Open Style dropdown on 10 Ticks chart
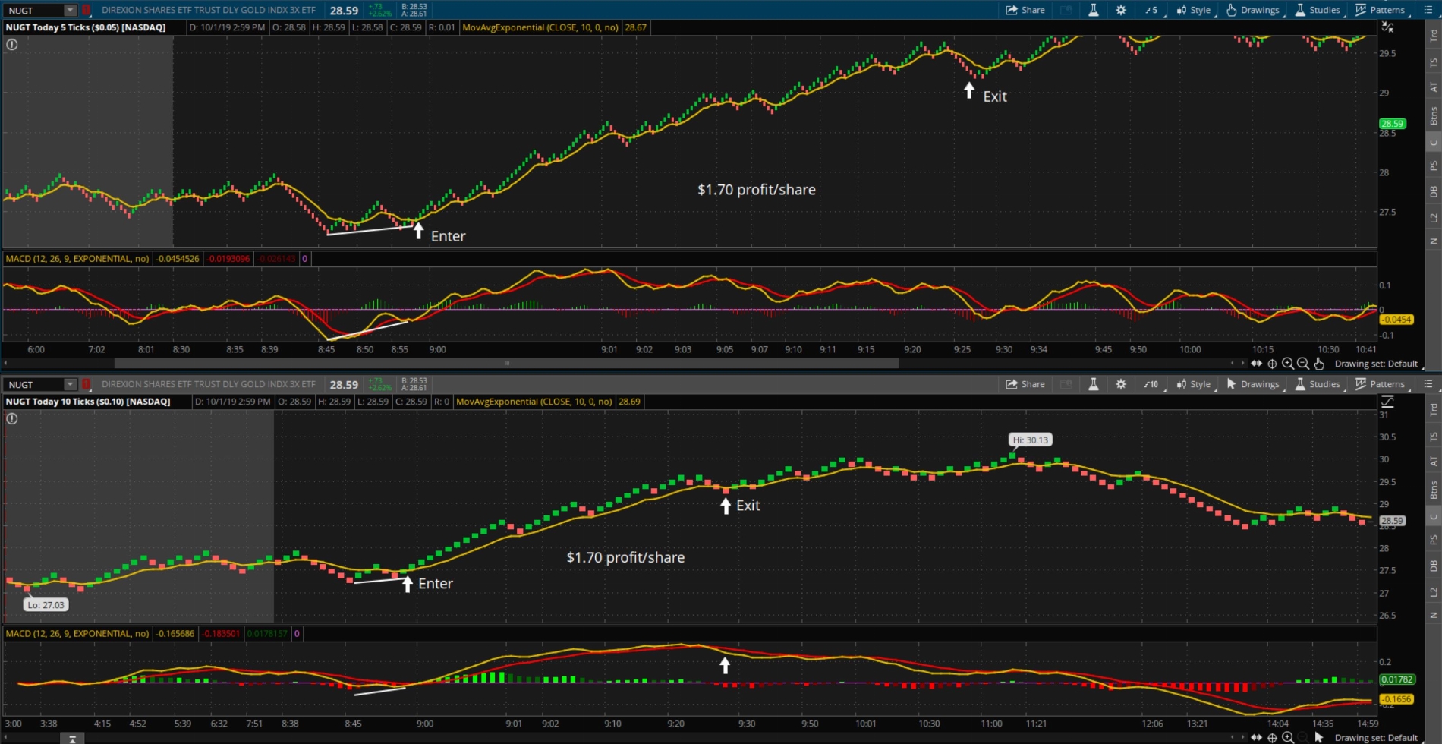The image size is (1442, 744). 1195,384
